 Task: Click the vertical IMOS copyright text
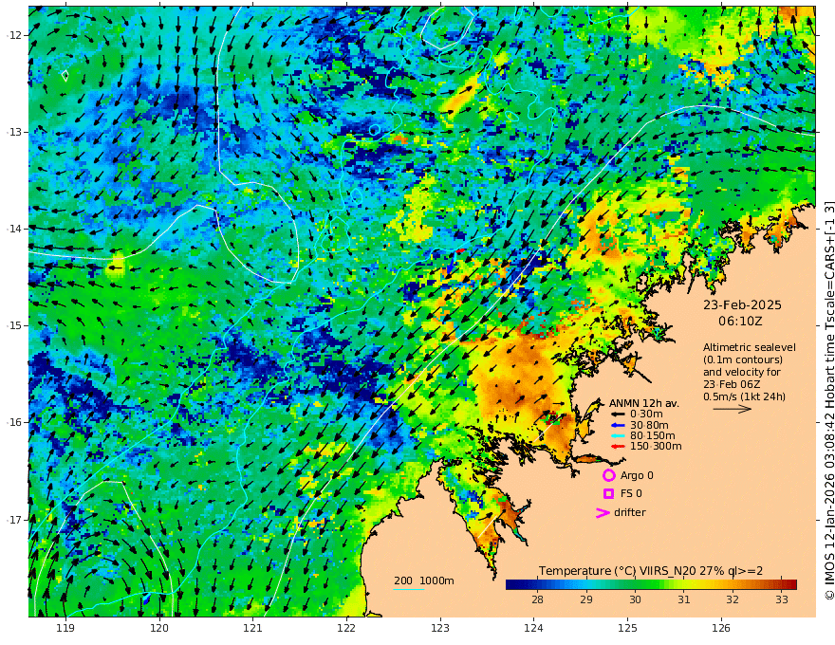(828, 400)
